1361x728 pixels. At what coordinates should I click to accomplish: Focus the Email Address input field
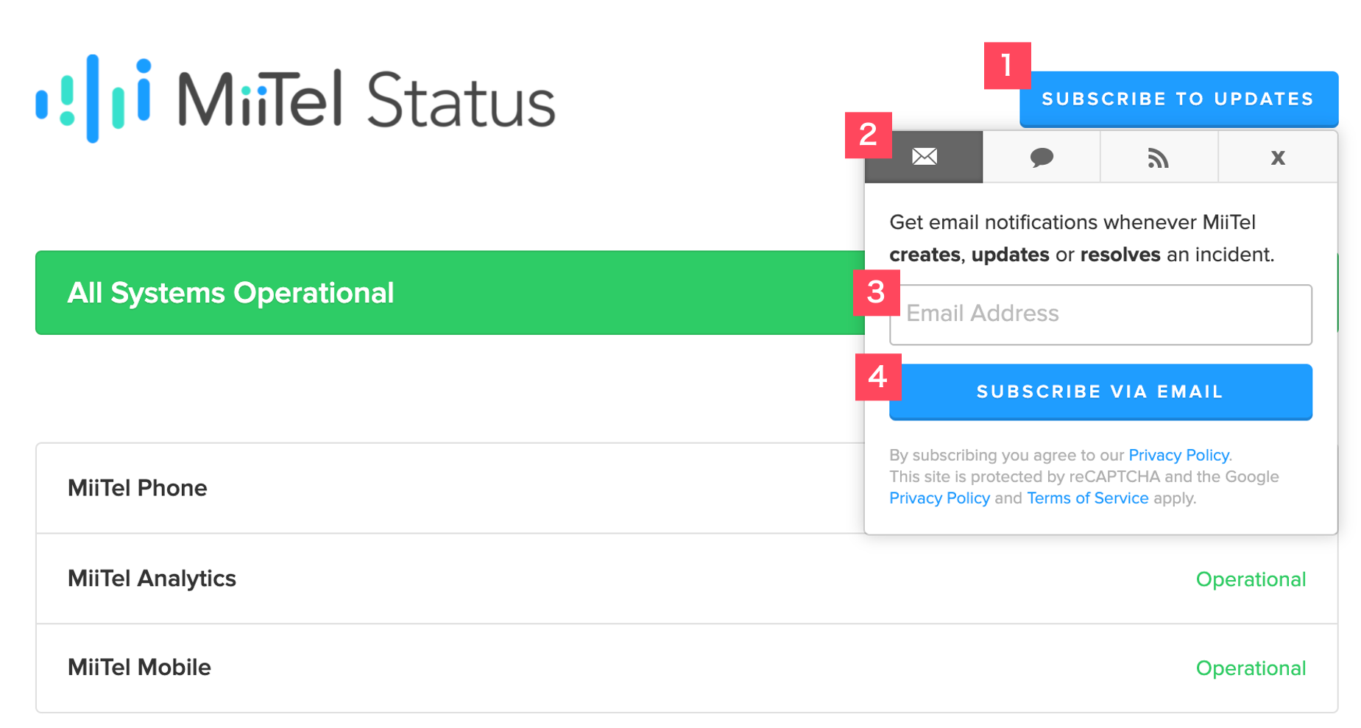[x=1100, y=314]
